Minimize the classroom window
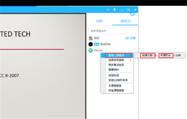Screen dimensions: 187x119 tap(122, 11)
